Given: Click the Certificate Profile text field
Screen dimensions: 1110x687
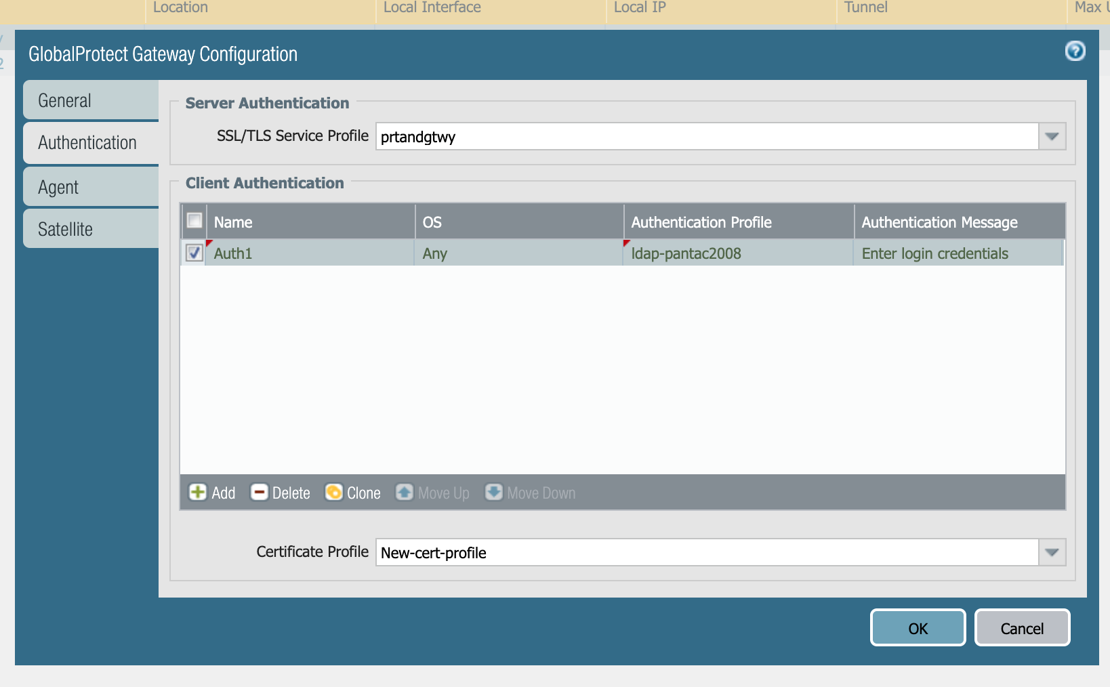Looking at the screenshot, I should (x=706, y=553).
